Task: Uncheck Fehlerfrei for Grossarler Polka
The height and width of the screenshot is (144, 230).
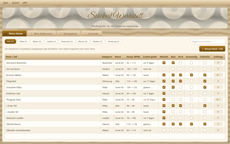Action: 205,87
